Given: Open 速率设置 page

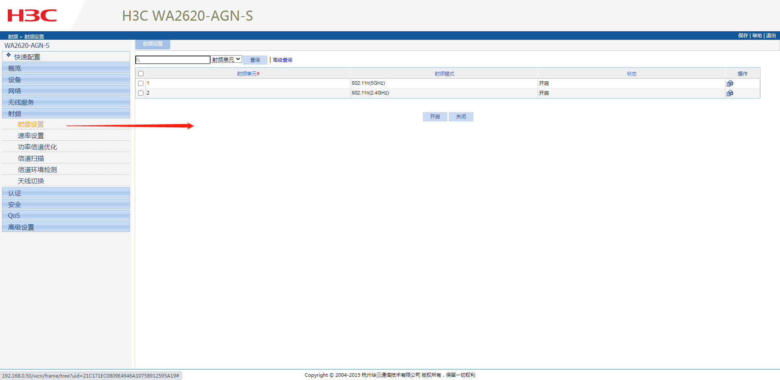Looking at the screenshot, I should click(x=31, y=136).
